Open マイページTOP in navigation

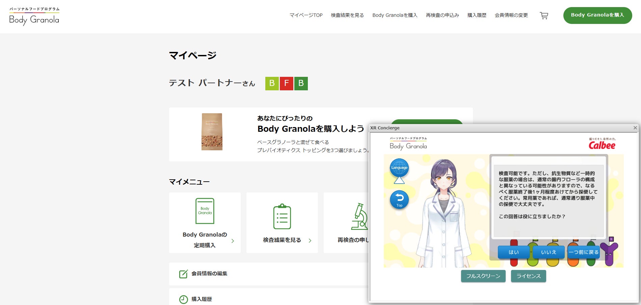coord(306,15)
